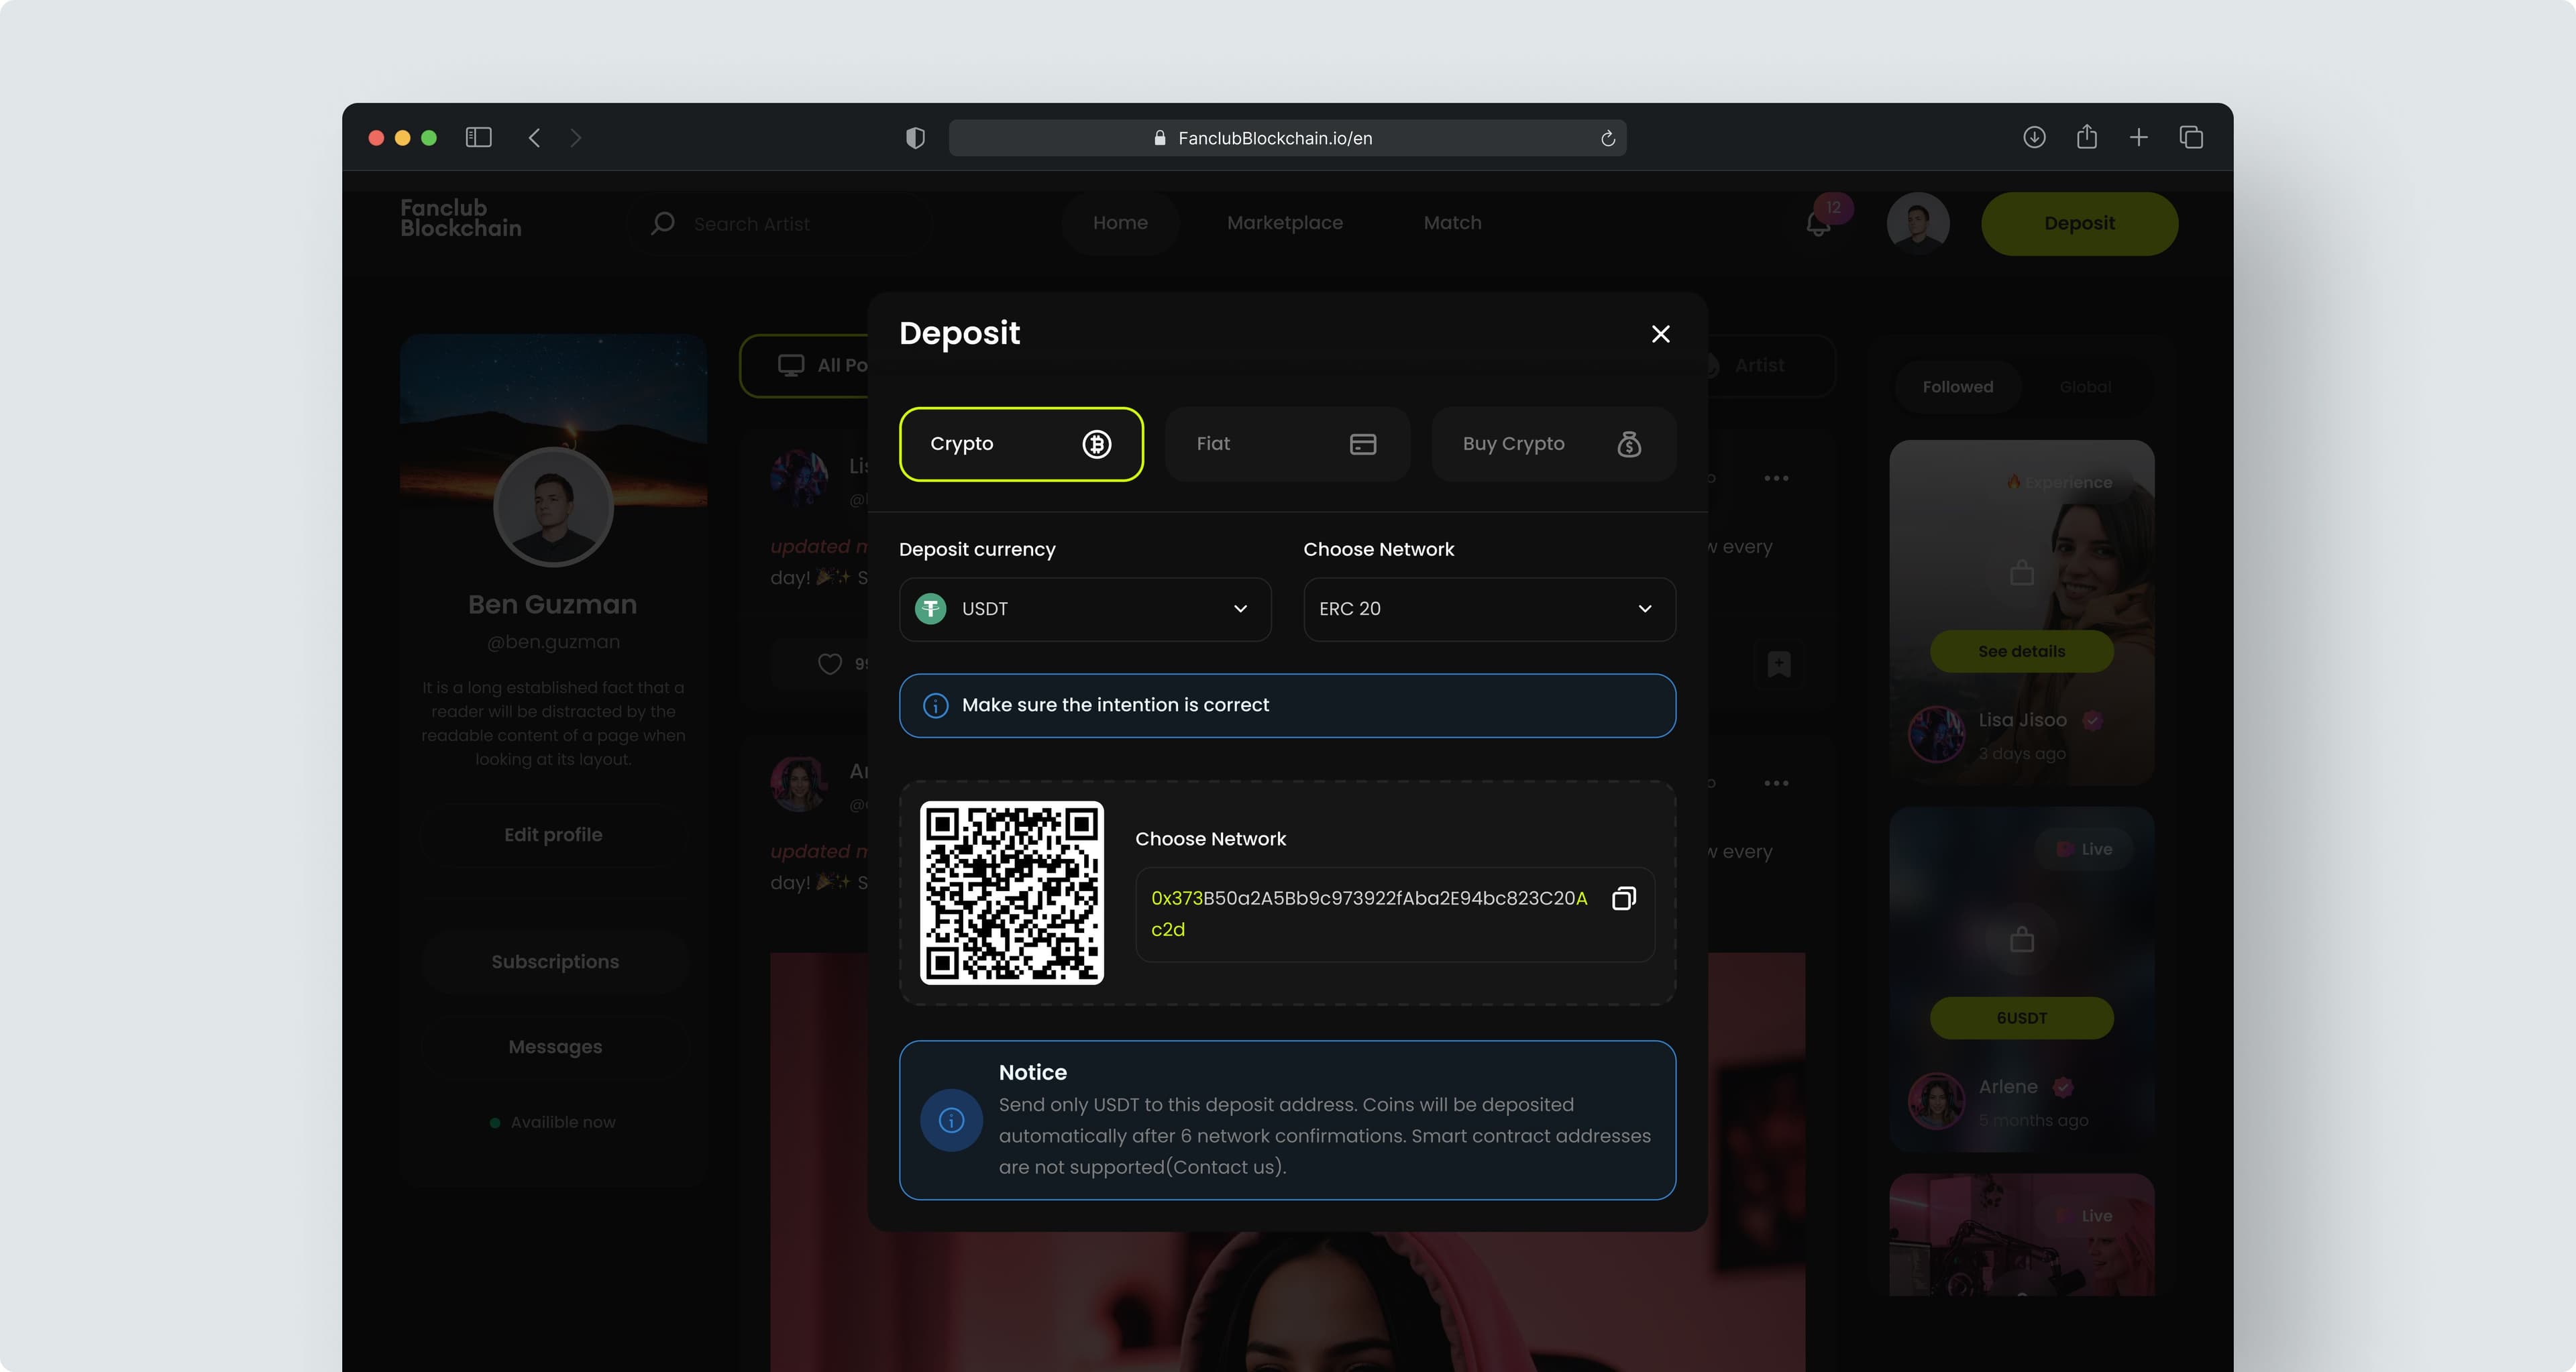Open the notifications bell
Image resolution: width=2576 pixels, height=1372 pixels.
1818,224
